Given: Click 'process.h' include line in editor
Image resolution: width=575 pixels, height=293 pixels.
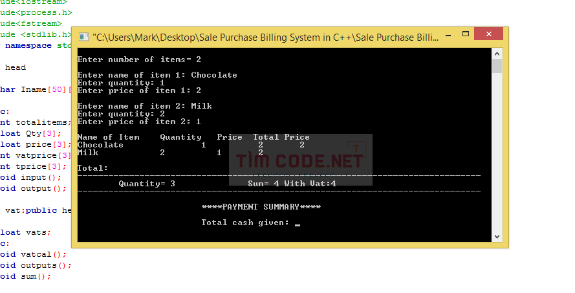Looking at the screenshot, I should pyautogui.click(x=36, y=12).
